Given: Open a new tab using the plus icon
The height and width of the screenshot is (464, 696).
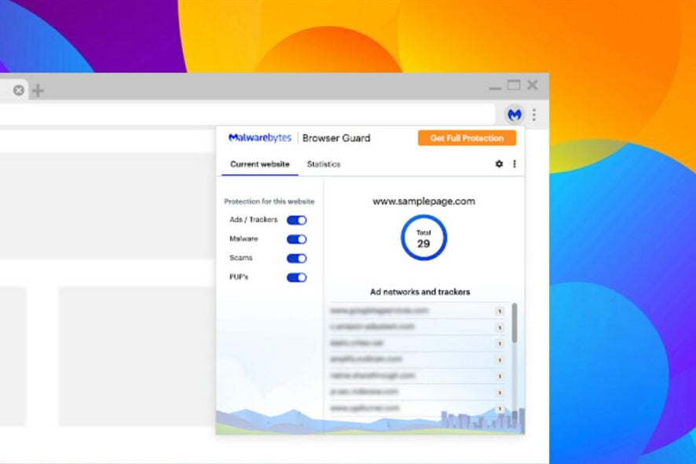Looking at the screenshot, I should click(37, 90).
